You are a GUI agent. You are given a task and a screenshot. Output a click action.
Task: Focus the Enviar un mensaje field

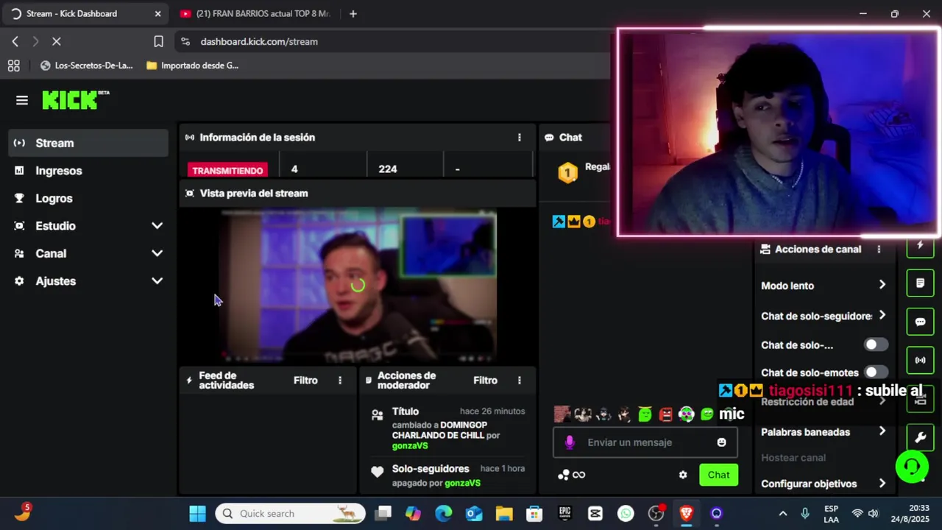click(645, 442)
